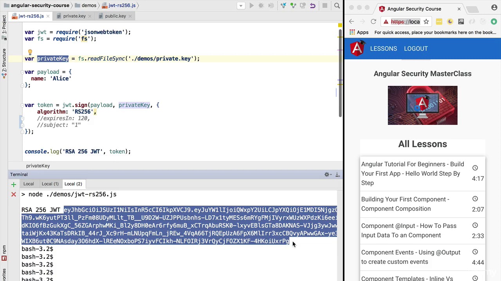
Task: Add a new terminal session with the plus icon
Action: coord(13,184)
